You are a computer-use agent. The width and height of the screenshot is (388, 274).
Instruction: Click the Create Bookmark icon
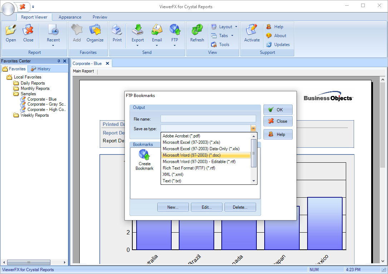pyautogui.click(x=144, y=160)
